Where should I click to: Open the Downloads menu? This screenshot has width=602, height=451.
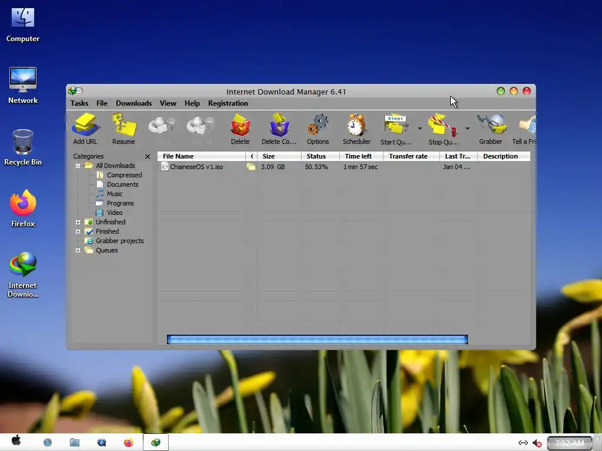[x=133, y=103]
